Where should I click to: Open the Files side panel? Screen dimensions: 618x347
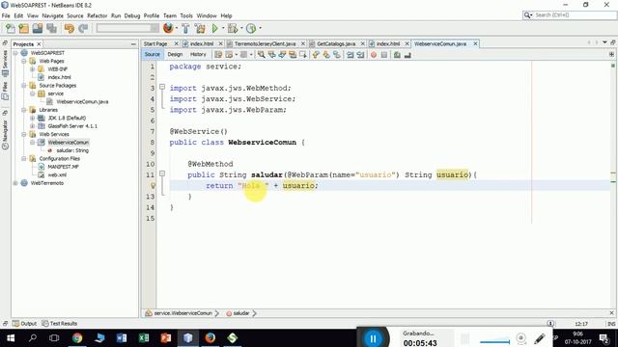(5, 91)
